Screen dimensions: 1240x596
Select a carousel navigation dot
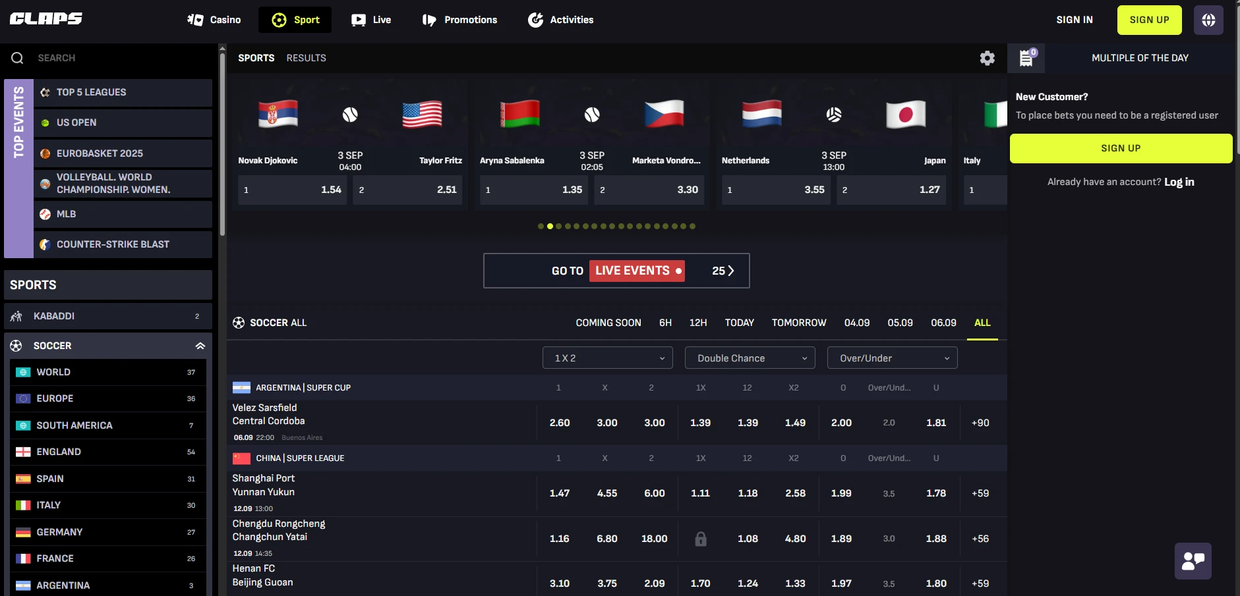pyautogui.click(x=550, y=226)
